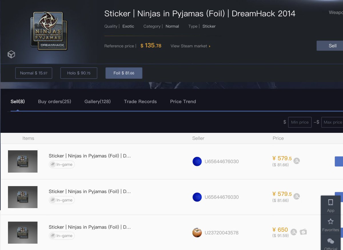Open the Favorites star shortcut
This screenshot has width=343, height=250.
click(x=330, y=225)
